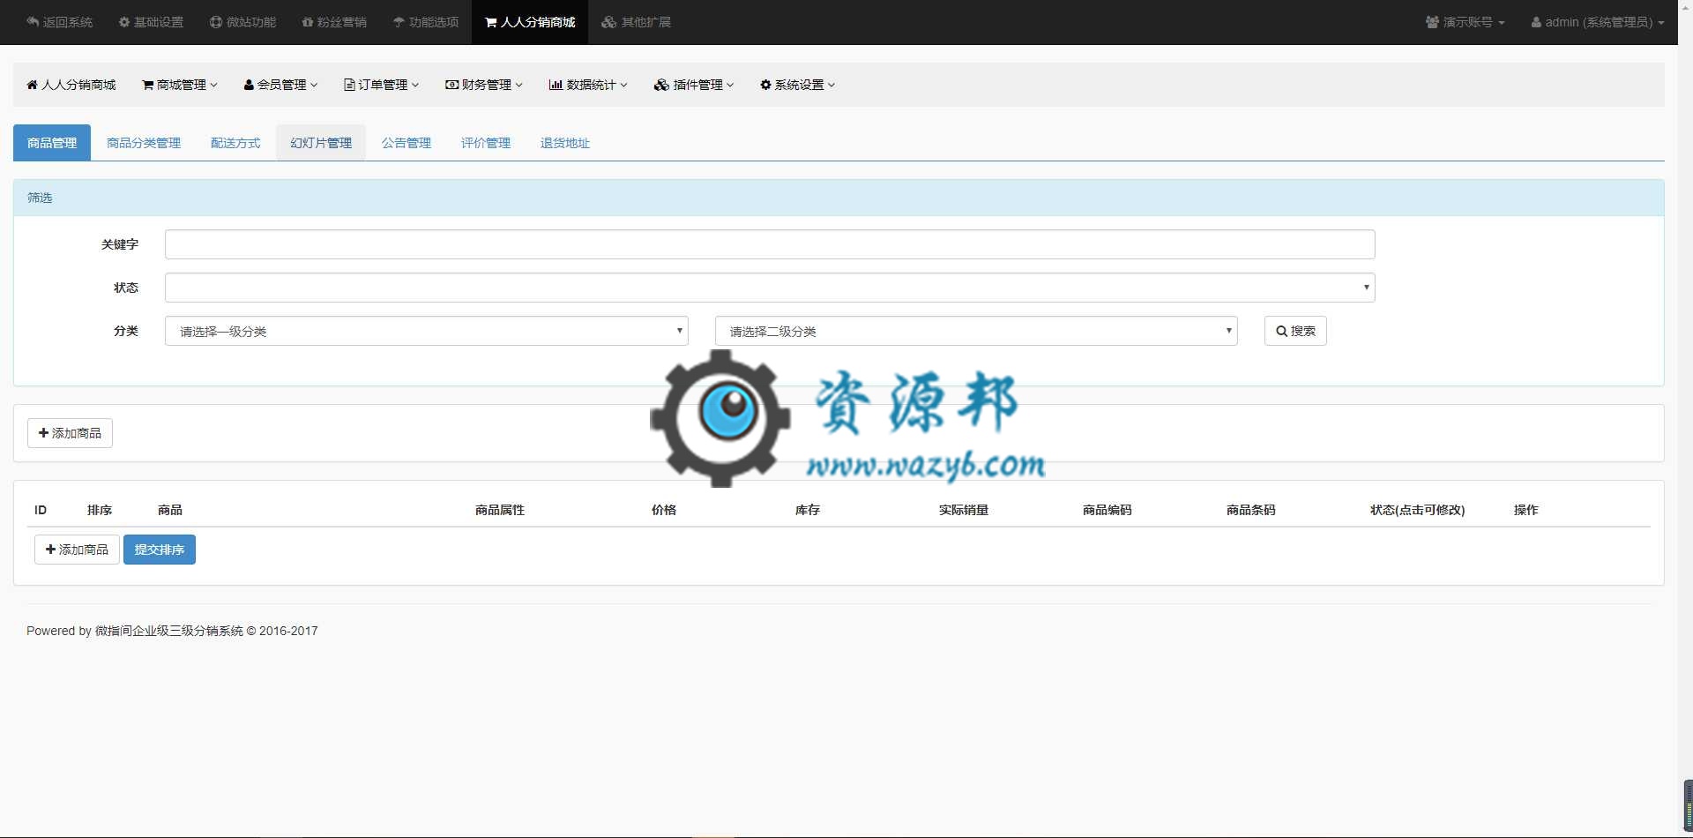Click the 商品属性 column header
This screenshot has width=1693, height=838.
point(500,510)
